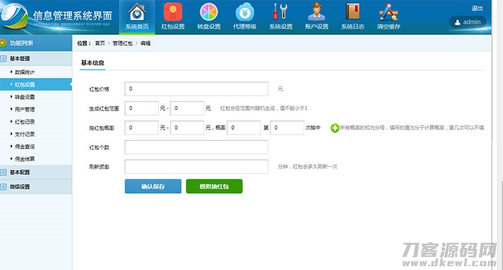Click the 管理红包 breadcrumb link
Image resolution: width=503 pixels, height=270 pixels.
pyautogui.click(x=123, y=43)
